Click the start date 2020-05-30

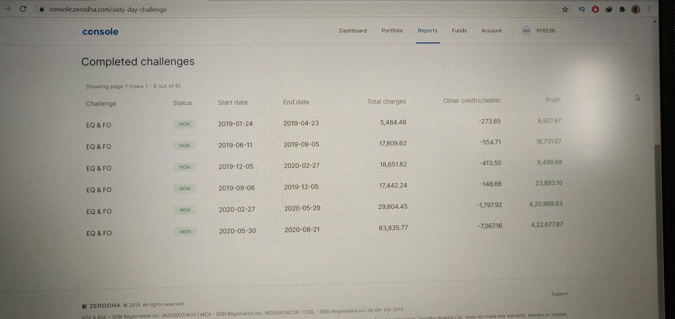point(237,231)
